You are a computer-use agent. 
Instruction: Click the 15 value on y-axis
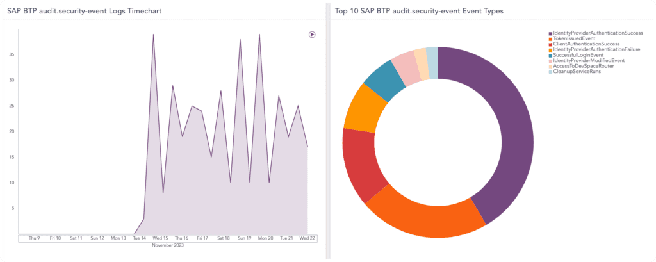click(x=12, y=157)
